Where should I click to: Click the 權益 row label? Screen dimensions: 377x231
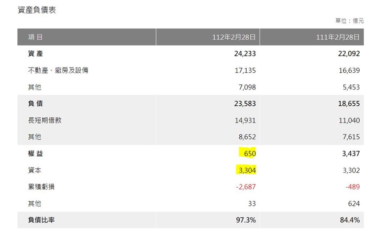coord(36,153)
